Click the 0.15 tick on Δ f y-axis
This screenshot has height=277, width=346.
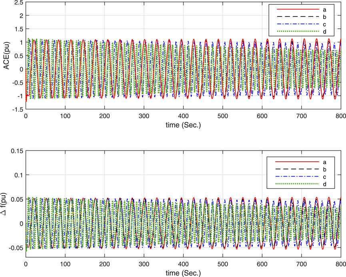click(x=17, y=151)
